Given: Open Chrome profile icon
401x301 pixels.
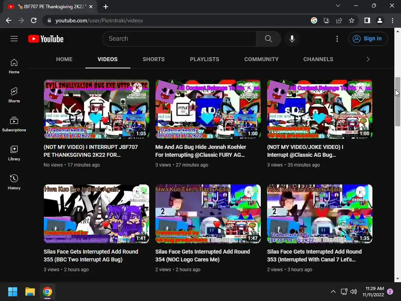Looking at the screenshot, I should click(380, 20).
